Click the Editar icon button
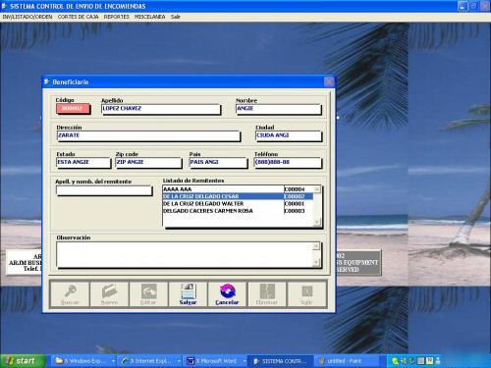This screenshot has width=491, height=368. (148, 294)
